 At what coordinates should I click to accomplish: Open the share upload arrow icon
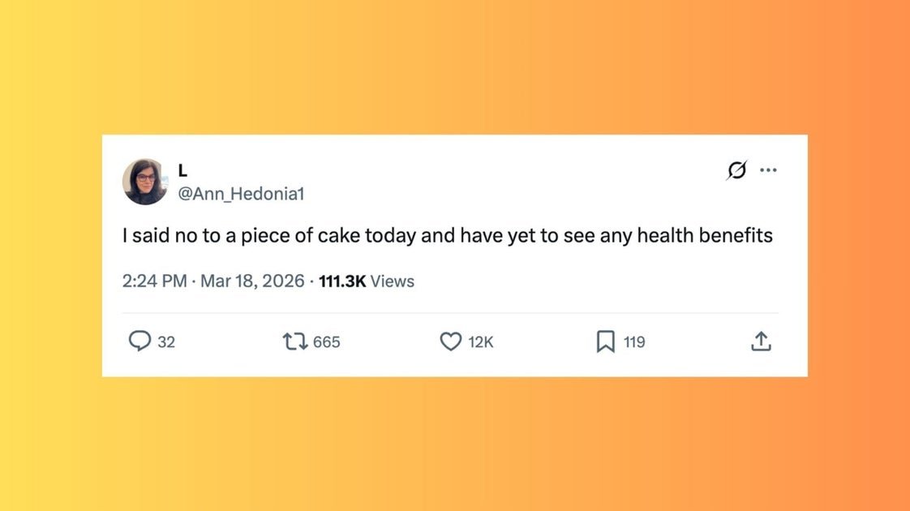pos(761,341)
